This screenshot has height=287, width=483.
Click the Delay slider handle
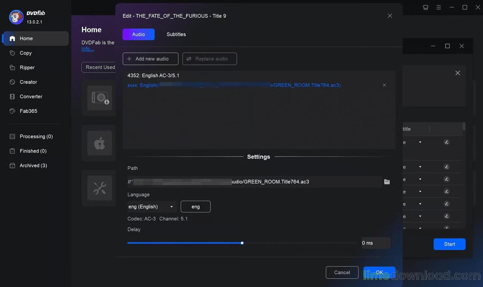pyautogui.click(x=242, y=243)
